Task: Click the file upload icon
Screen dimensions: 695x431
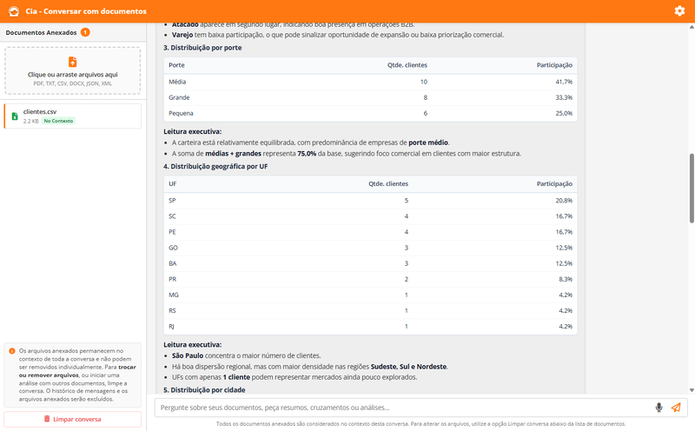Action: tap(73, 62)
